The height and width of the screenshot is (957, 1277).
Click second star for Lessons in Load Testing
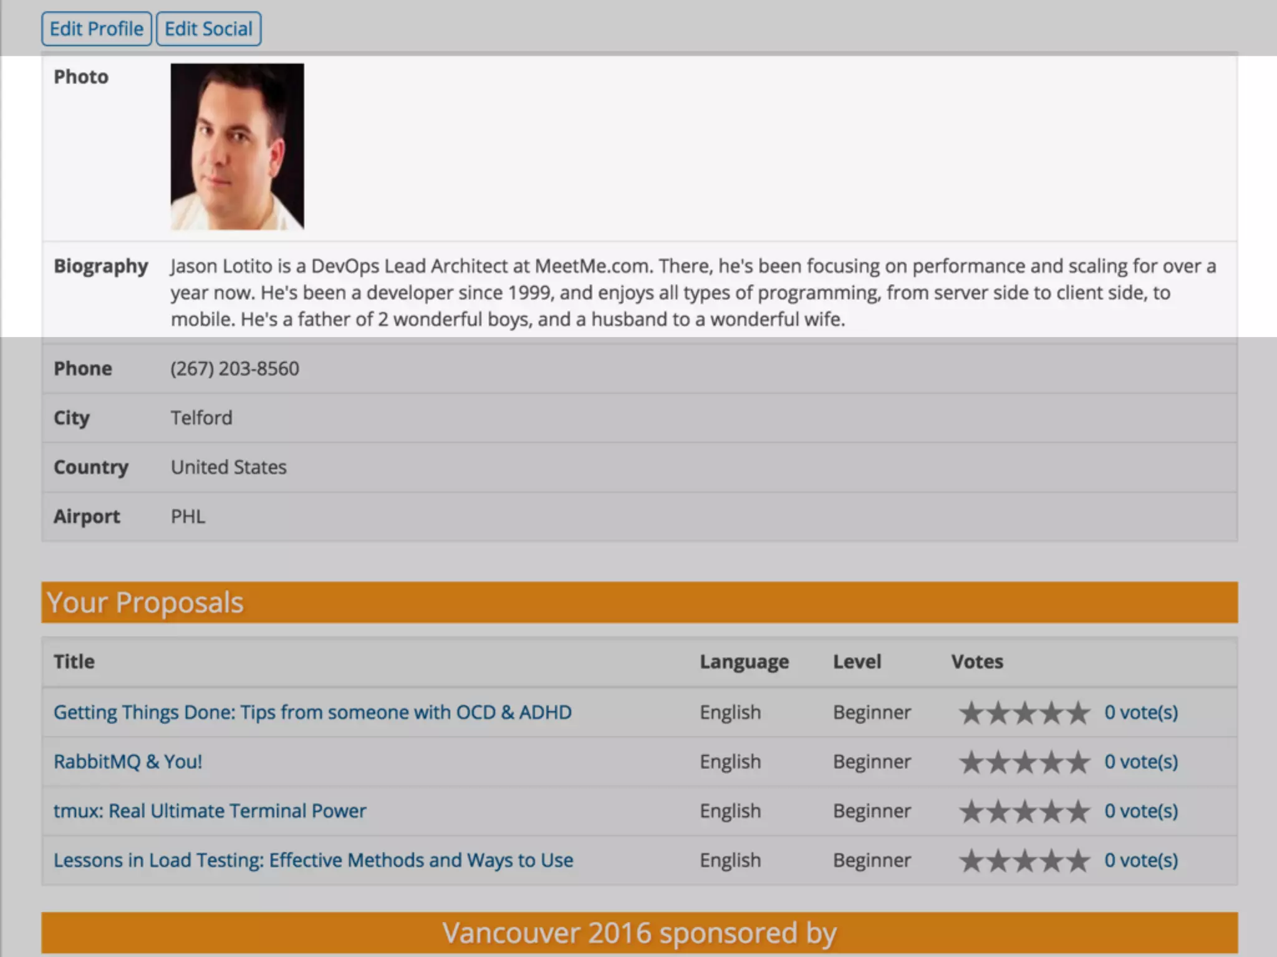coord(998,860)
